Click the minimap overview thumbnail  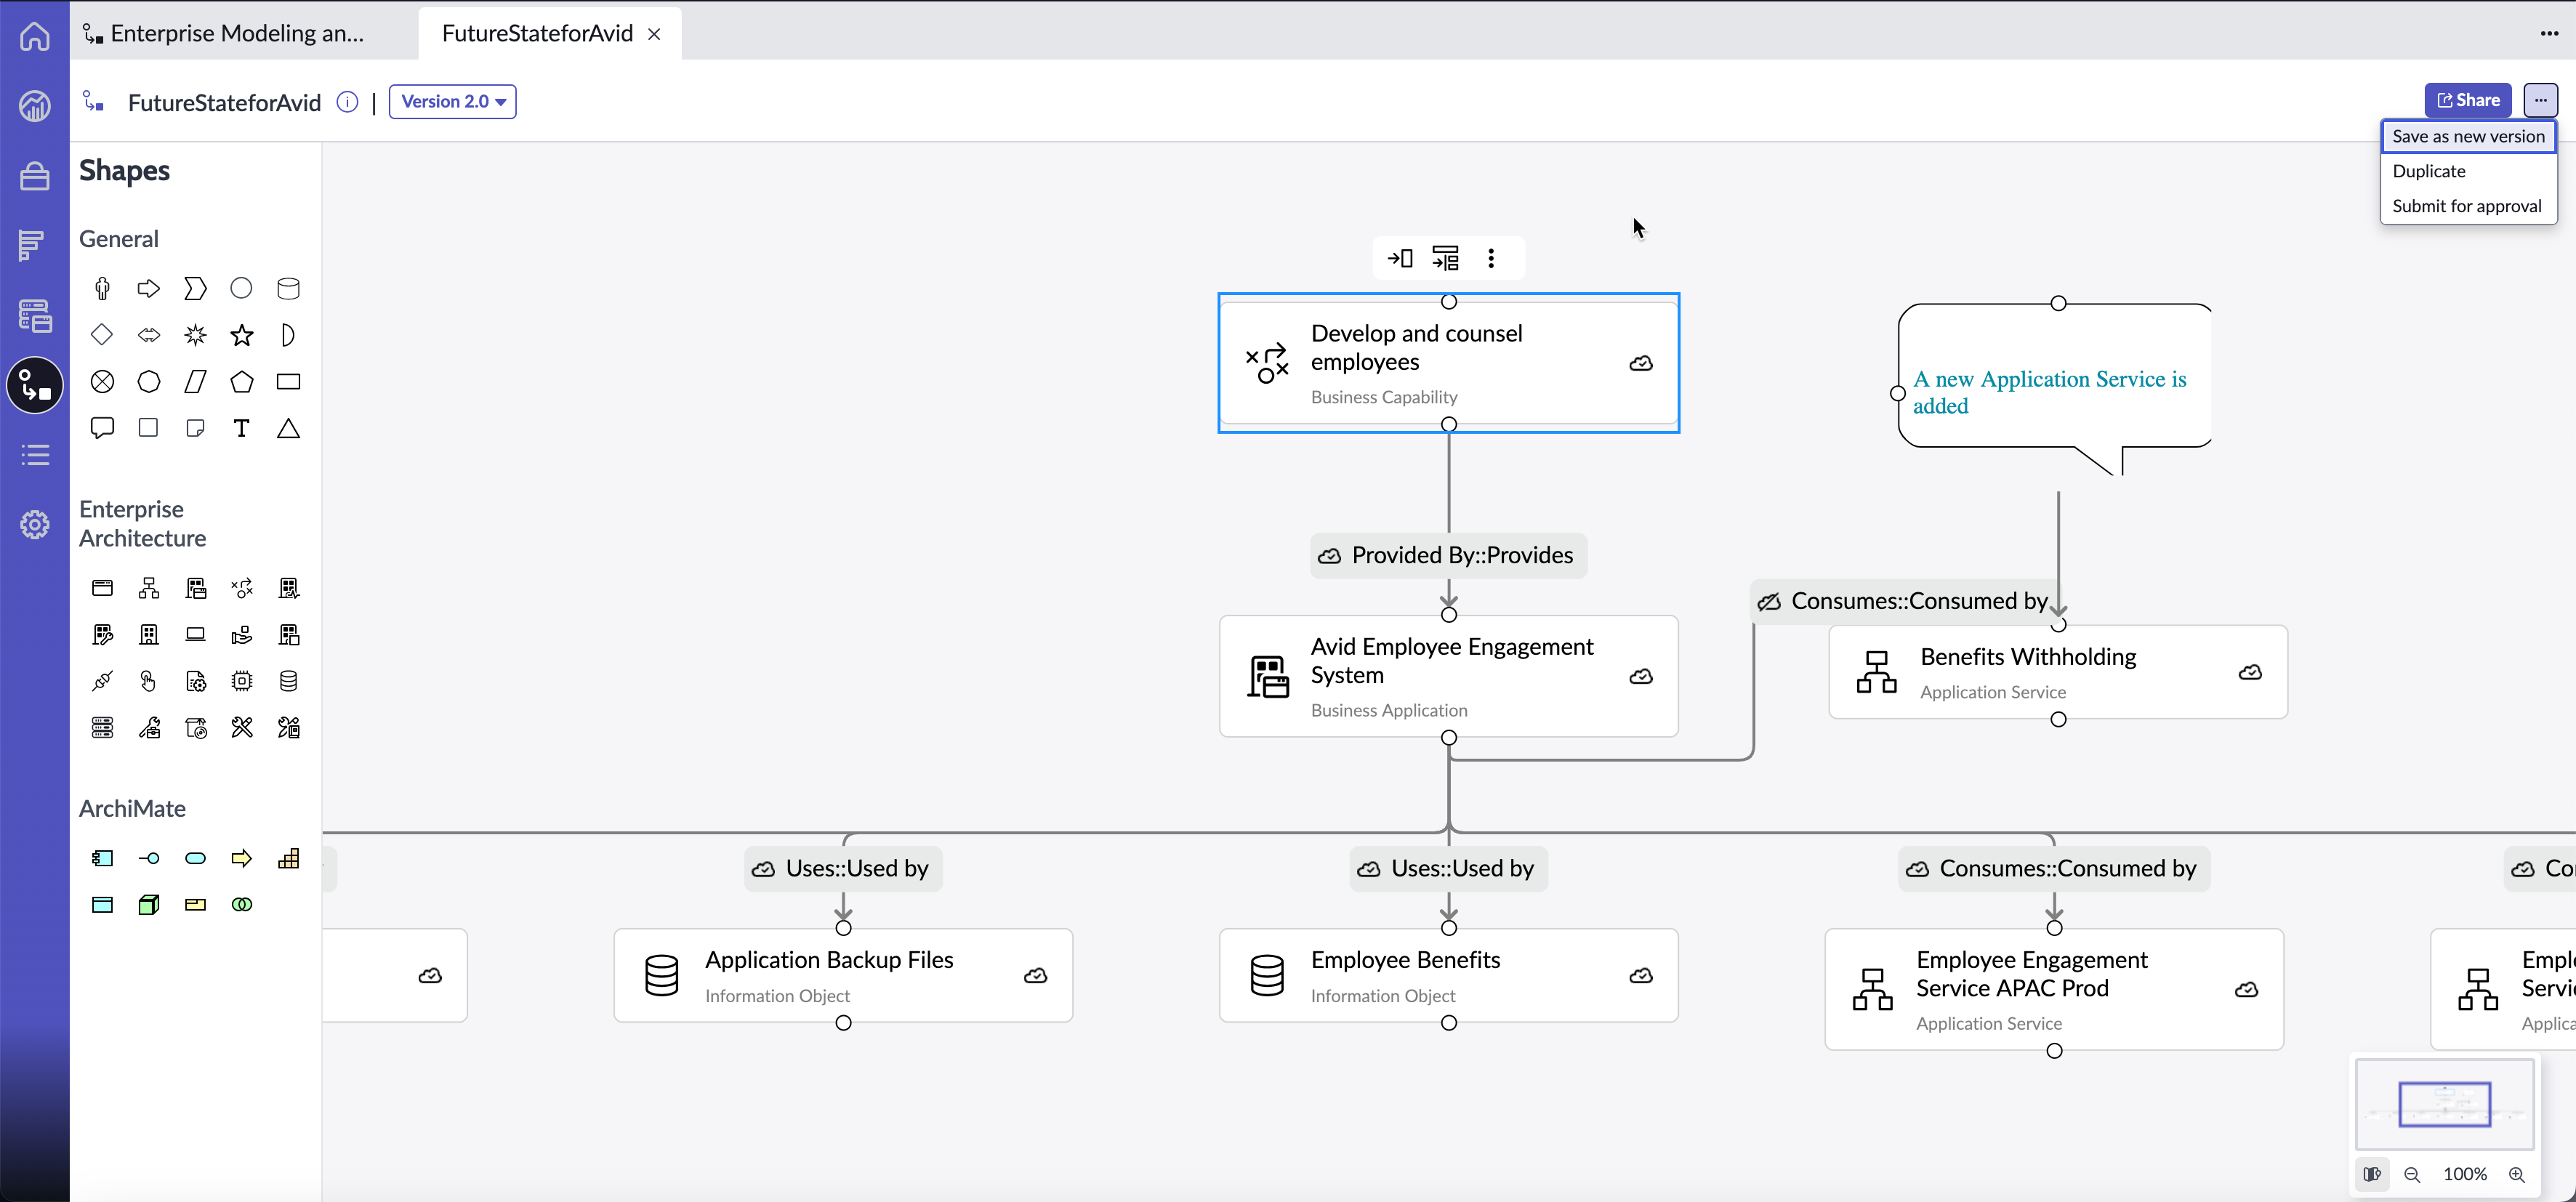click(2444, 1104)
